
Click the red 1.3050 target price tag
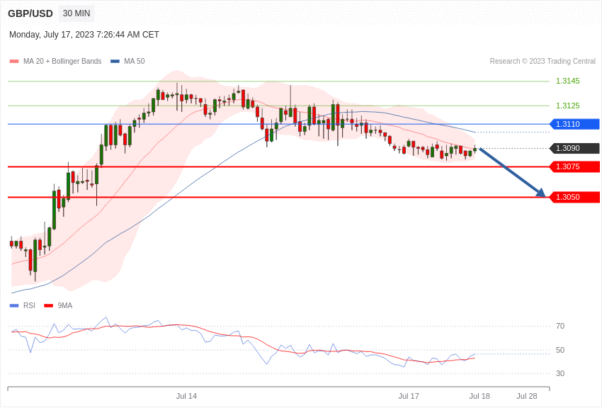pyautogui.click(x=574, y=197)
